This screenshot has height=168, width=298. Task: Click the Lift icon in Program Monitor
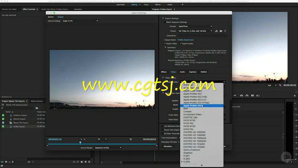point(241,96)
